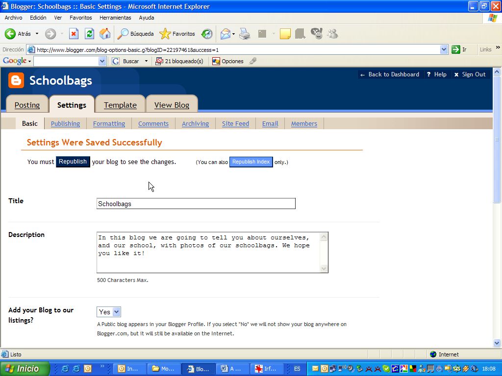Open the Buscar options dropdown arrow
This screenshot has height=376, width=502.
[x=146, y=61]
